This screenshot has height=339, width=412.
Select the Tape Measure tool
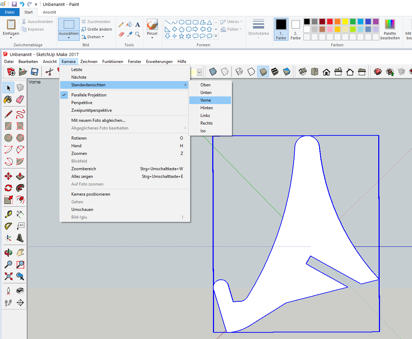[8, 214]
